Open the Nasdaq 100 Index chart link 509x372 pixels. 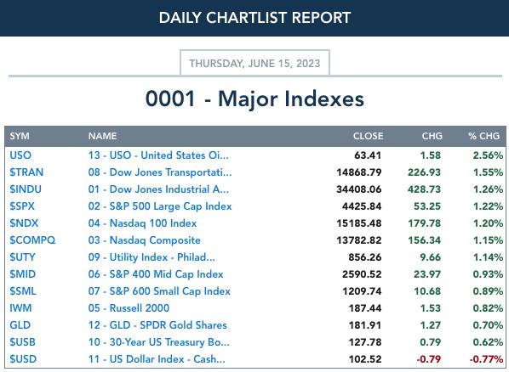point(142,223)
